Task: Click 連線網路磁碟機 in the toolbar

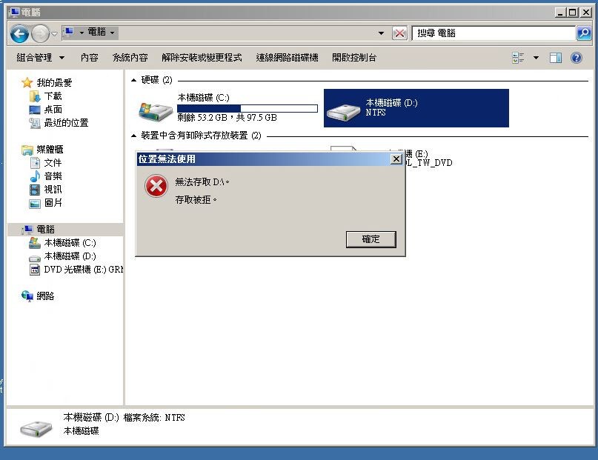Action: 287,58
